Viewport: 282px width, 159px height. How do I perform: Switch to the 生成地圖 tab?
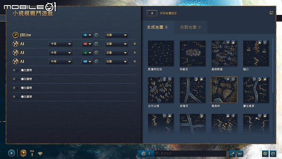(x=157, y=27)
